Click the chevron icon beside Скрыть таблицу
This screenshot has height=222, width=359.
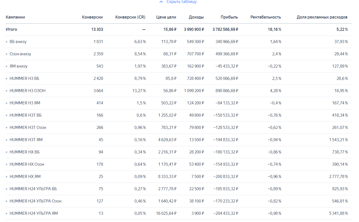(x=161, y=2)
